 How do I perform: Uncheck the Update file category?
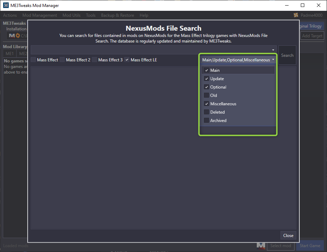click(206, 79)
